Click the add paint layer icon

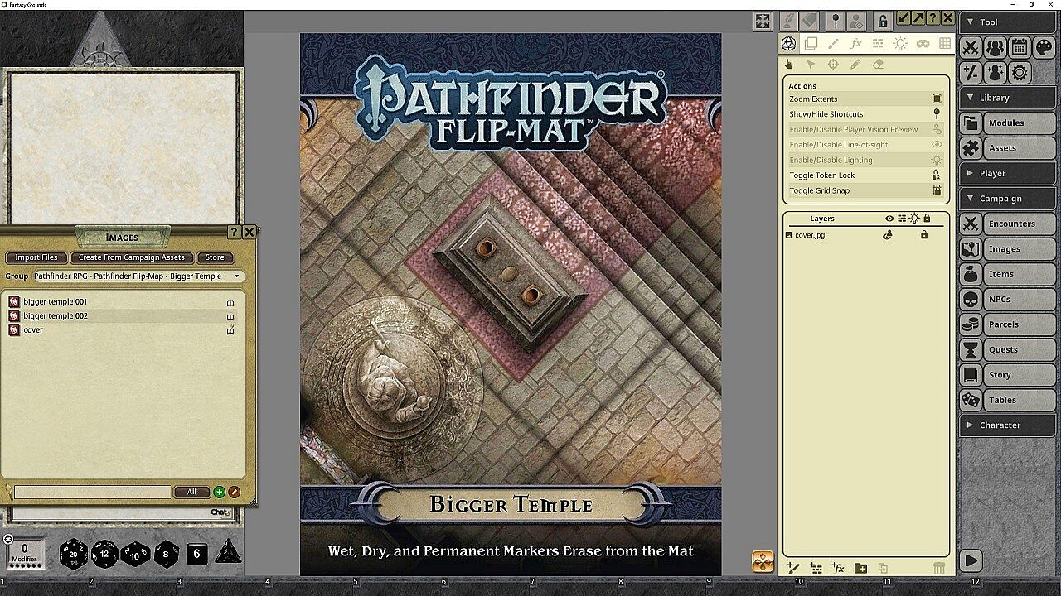point(793,568)
